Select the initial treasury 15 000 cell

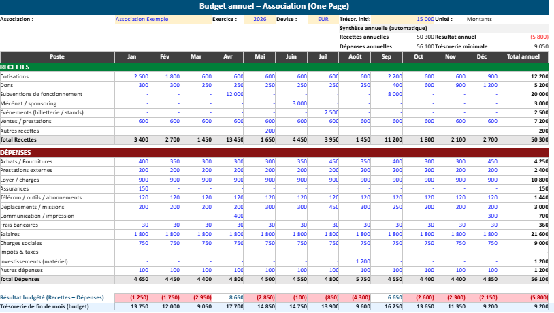419,20
